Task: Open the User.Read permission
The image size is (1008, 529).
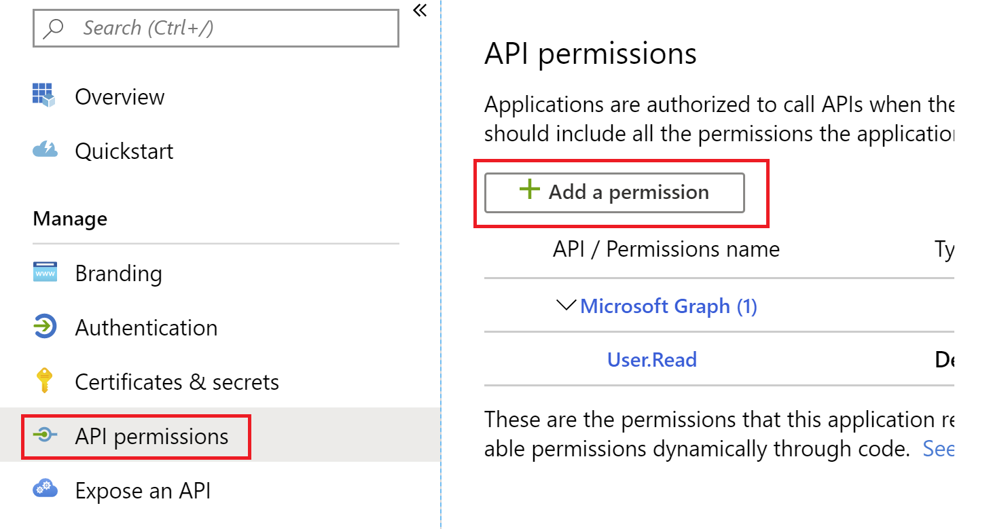Action: click(x=651, y=359)
